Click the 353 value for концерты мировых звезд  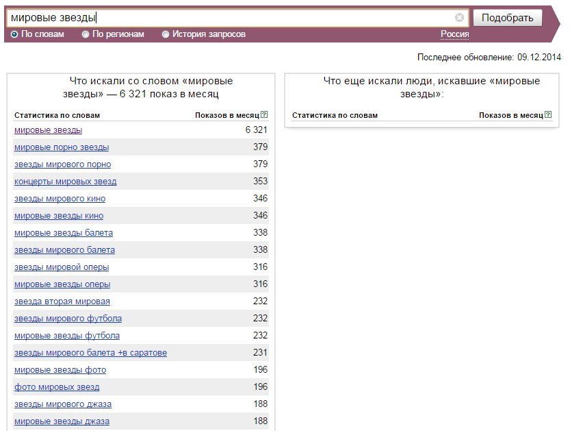click(x=260, y=181)
